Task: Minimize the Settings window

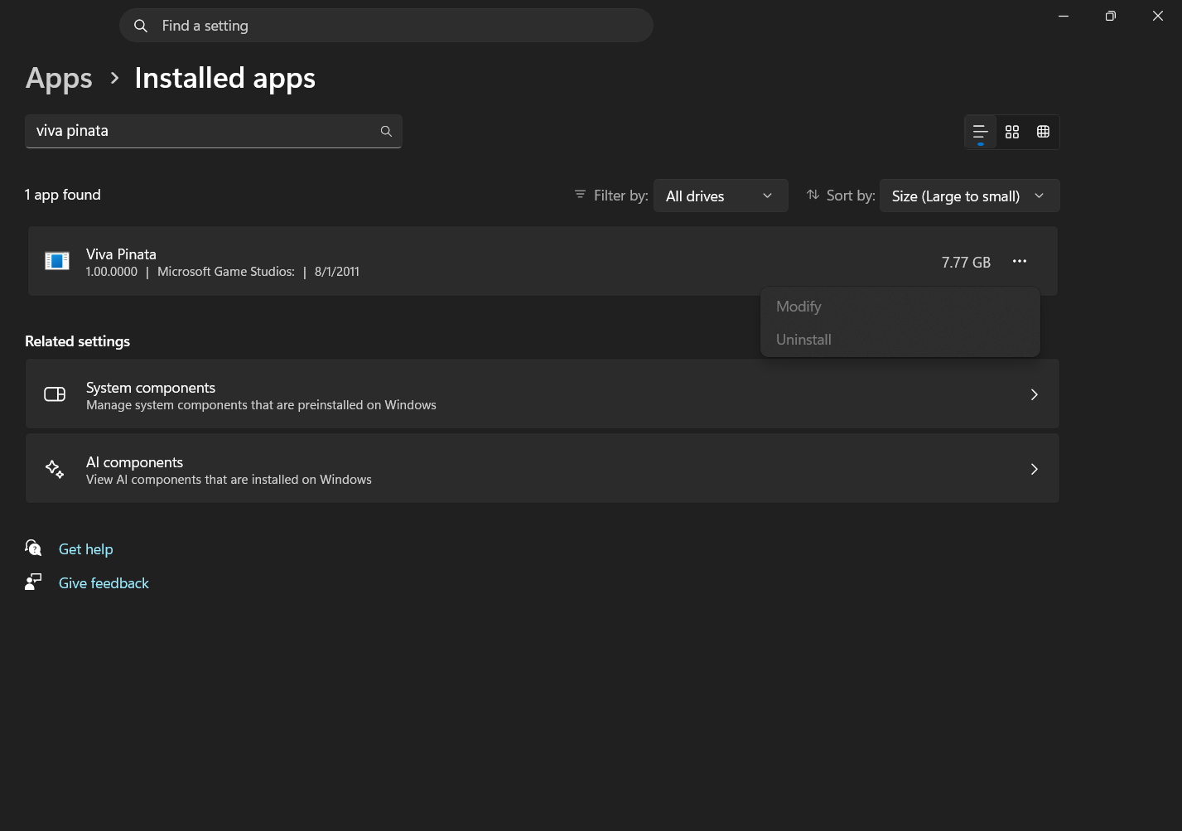Action: point(1064,16)
